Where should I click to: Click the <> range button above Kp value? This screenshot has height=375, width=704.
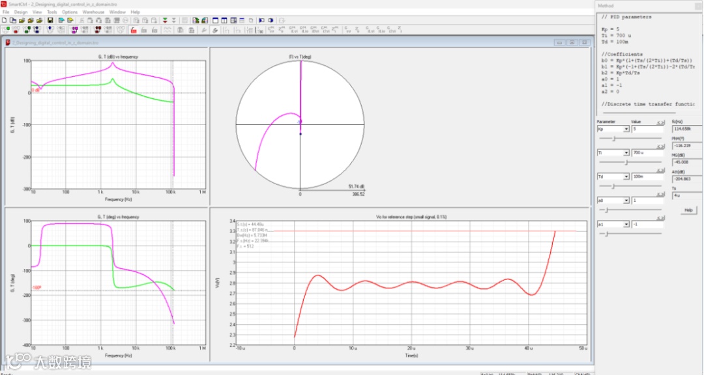click(x=660, y=122)
